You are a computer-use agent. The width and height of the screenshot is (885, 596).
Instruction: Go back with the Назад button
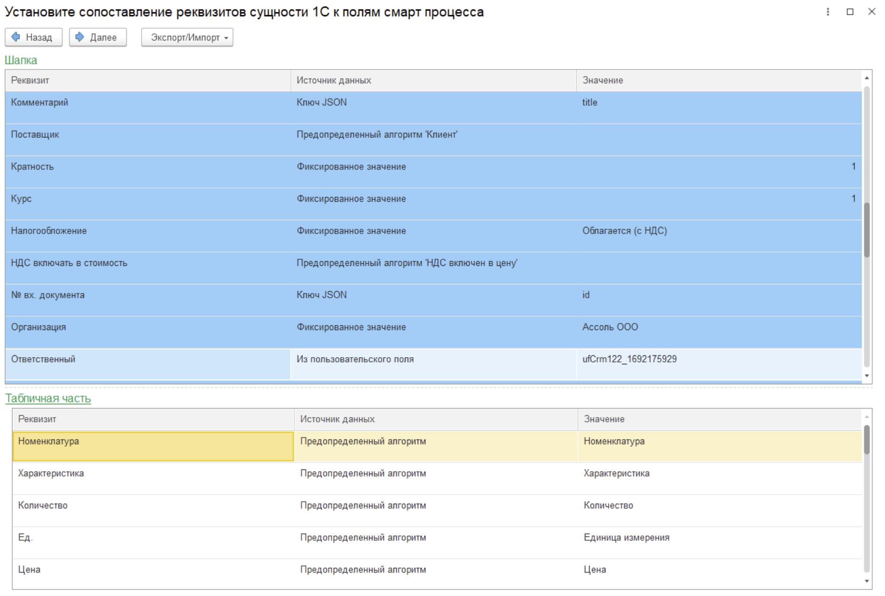[x=33, y=38]
